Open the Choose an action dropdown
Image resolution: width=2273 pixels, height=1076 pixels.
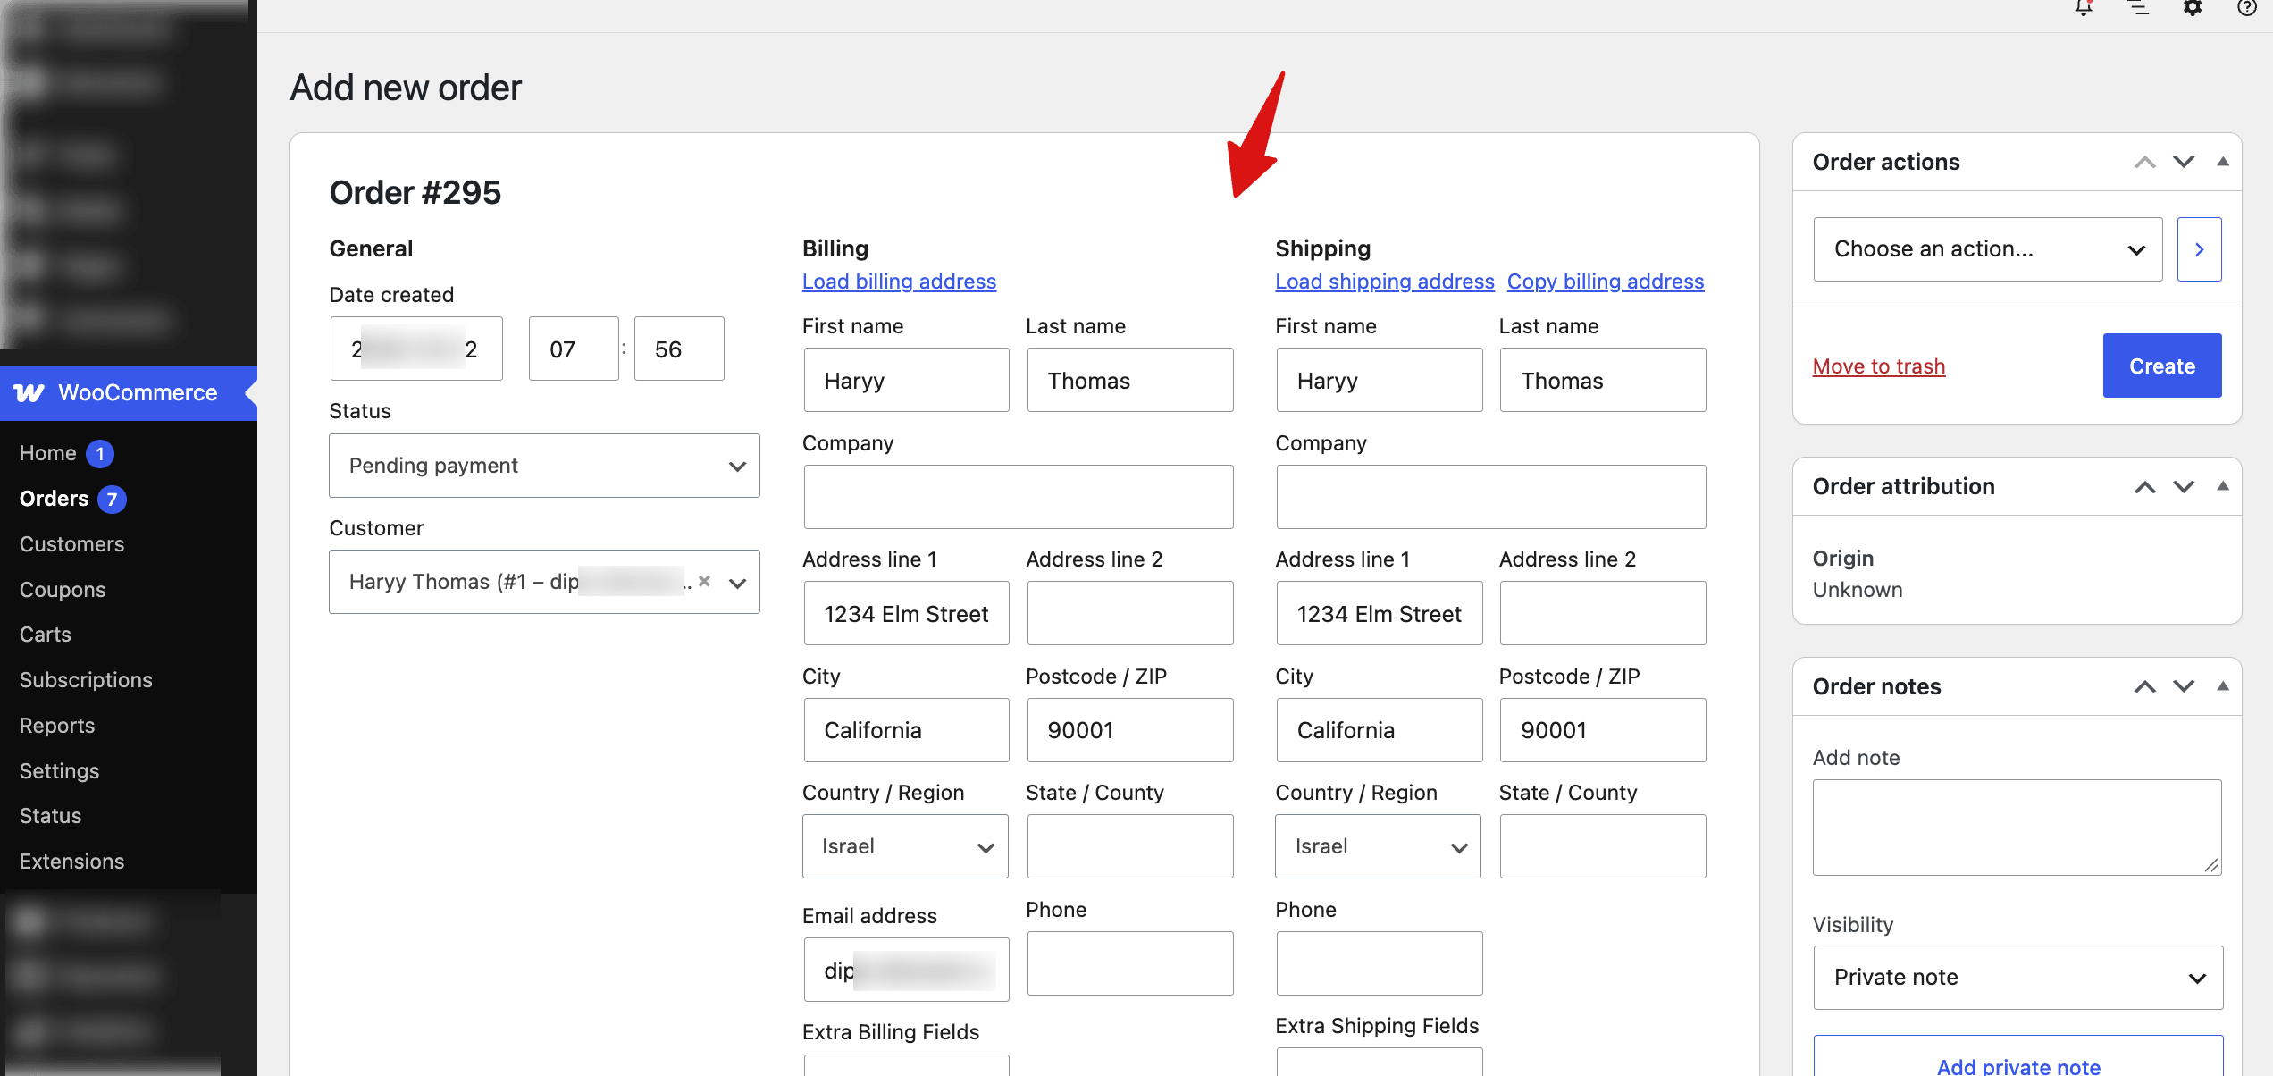pyautogui.click(x=1988, y=249)
